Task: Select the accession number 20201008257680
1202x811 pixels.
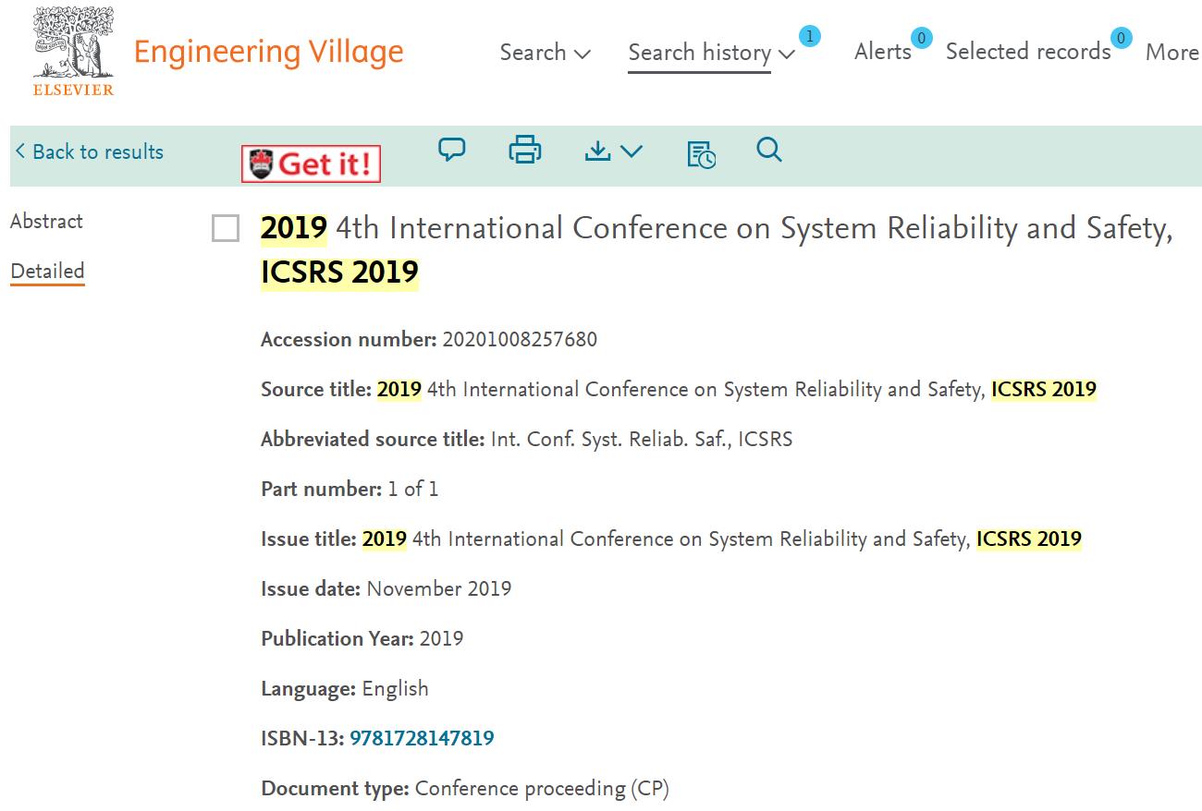Action: 520,340
